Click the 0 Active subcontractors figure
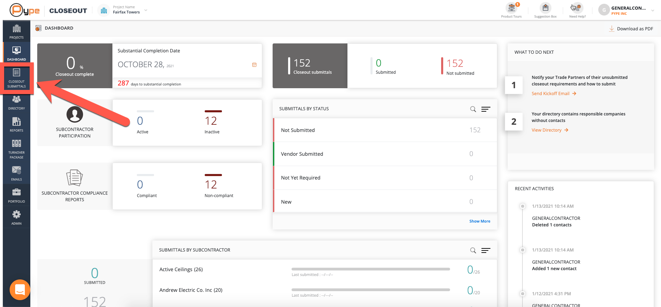Viewport: 661px width, 307px height. (x=140, y=121)
